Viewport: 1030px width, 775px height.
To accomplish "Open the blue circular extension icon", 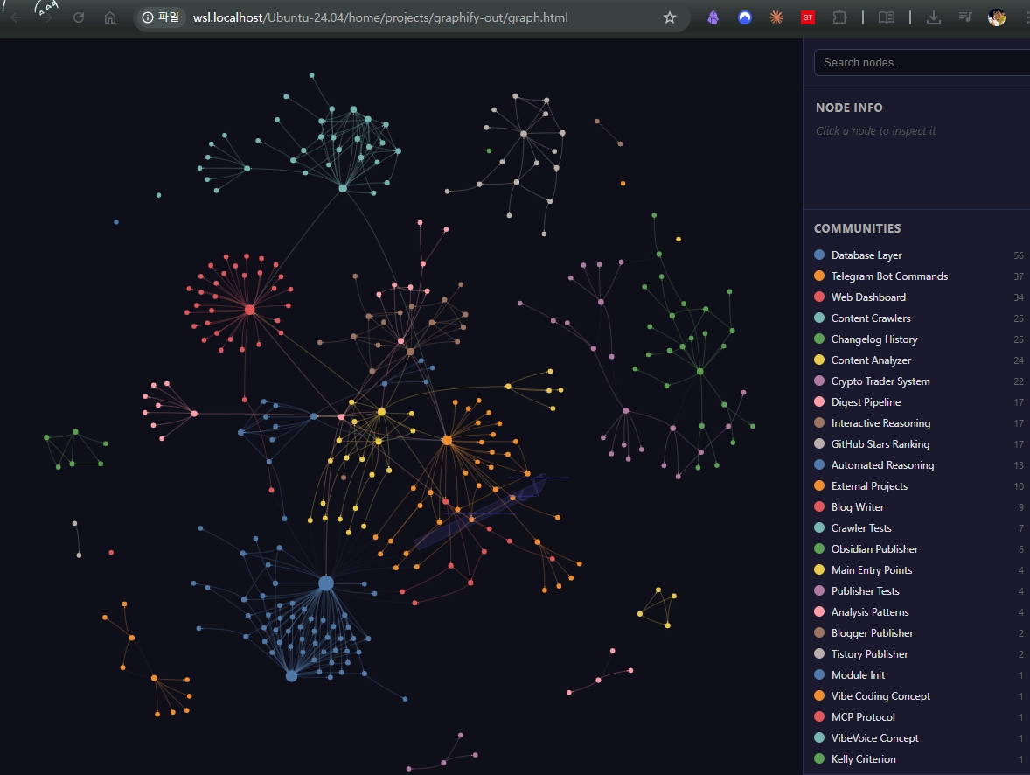I will coord(744,17).
